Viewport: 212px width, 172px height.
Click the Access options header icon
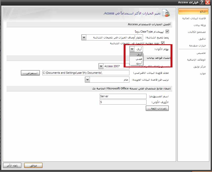[x=166, y=13]
